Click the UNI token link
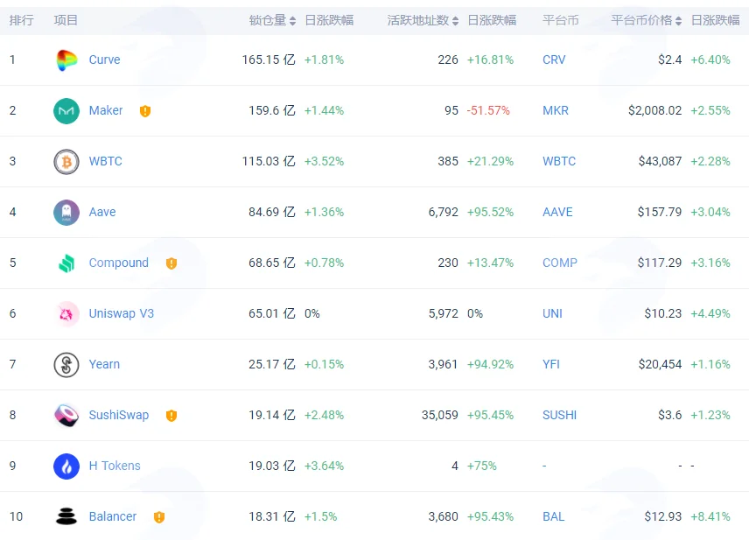749x540 pixels. (x=552, y=313)
